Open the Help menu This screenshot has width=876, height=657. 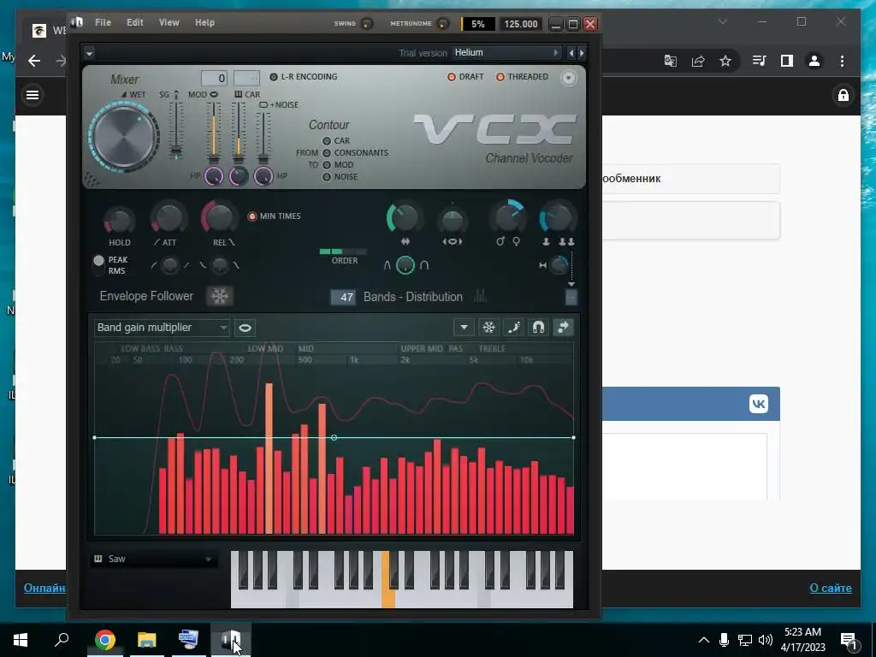[x=204, y=22]
